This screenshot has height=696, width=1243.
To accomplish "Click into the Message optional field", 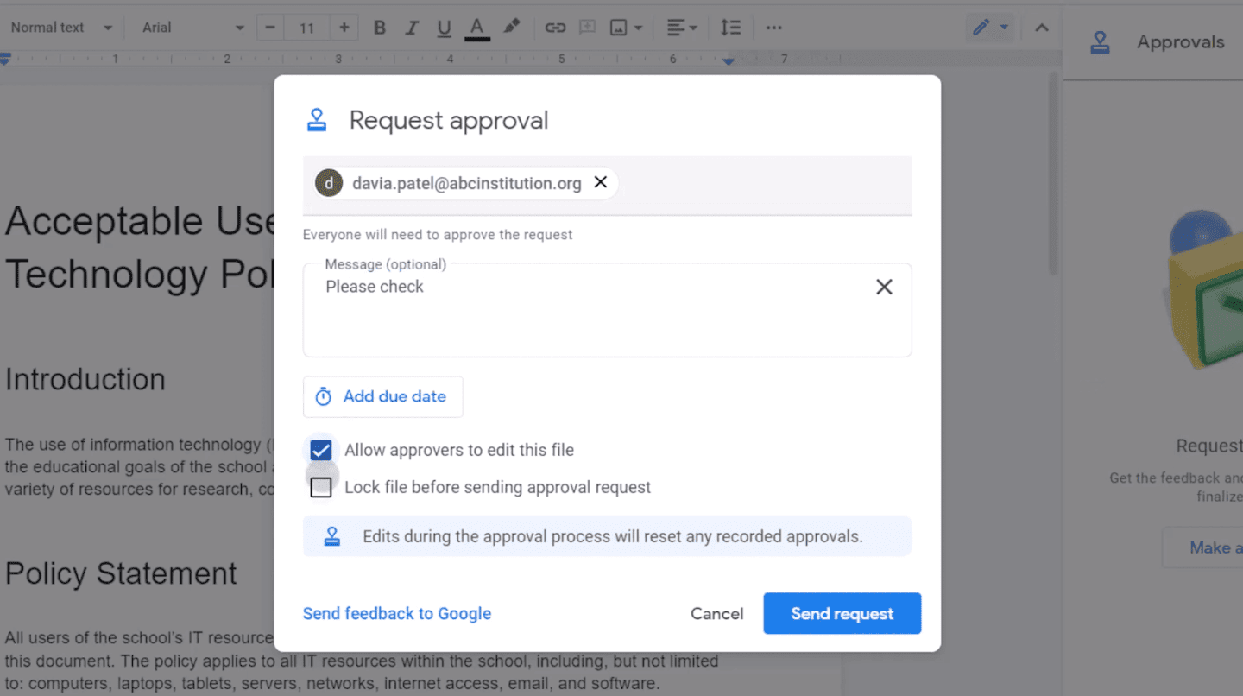I will click(607, 310).
